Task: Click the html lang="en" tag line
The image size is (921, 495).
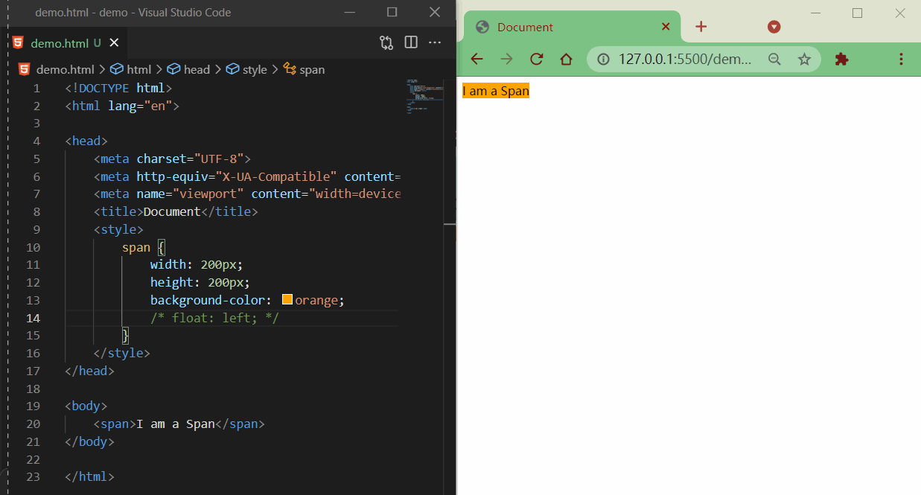Action: point(122,106)
